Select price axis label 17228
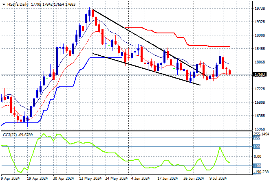This screenshot has width=269, height=183. 260,89
